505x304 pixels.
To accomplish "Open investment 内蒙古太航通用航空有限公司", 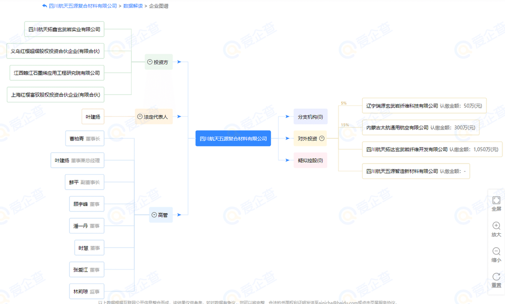I will coord(420,127).
